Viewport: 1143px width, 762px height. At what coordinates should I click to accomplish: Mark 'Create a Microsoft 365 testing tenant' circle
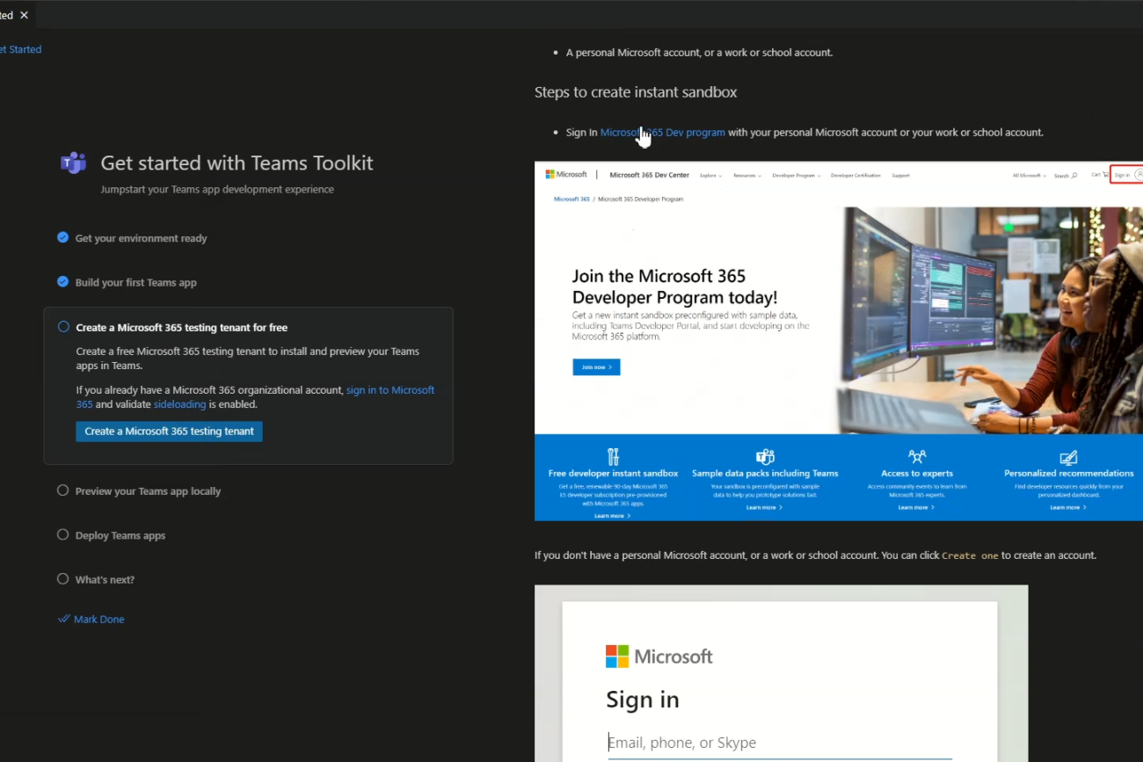pyautogui.click(x=63, y=326)
